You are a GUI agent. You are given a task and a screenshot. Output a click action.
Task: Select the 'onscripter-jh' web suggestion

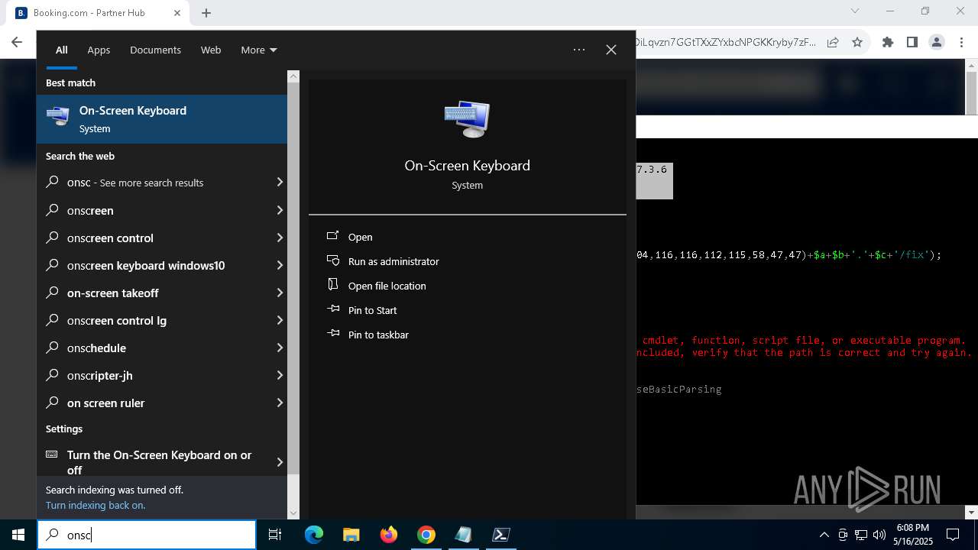(x=162, y=375)
